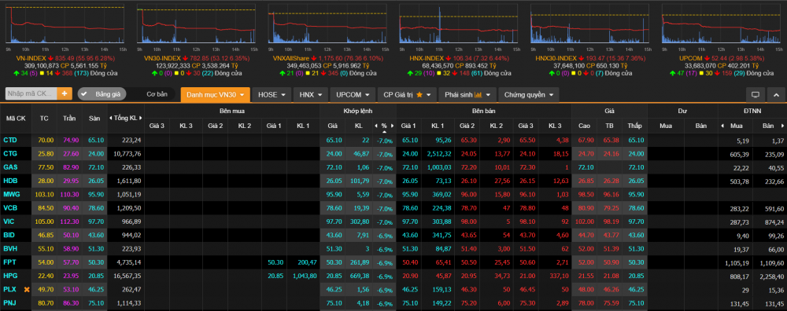The height and width of the screenshot is (311, 787).
Task: Select the CTD stock symbol
Action: 9,141
